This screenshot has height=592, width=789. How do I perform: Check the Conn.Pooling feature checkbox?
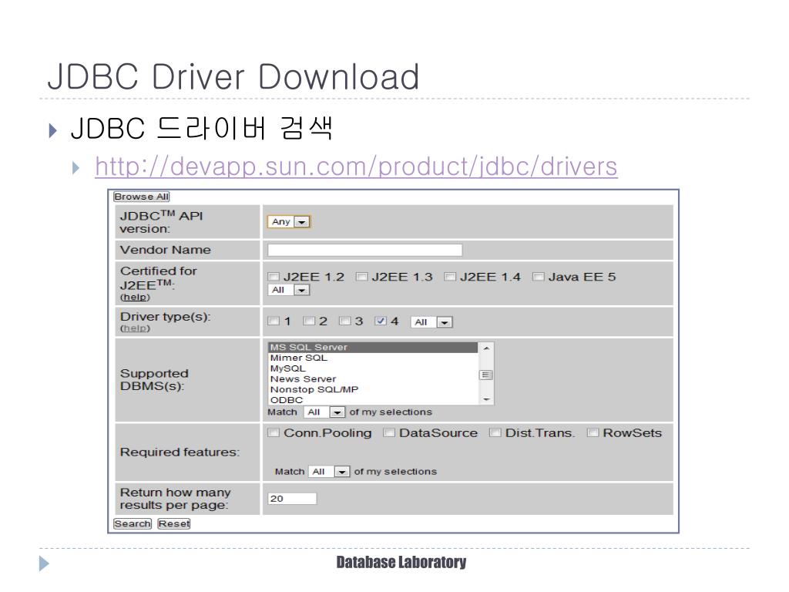[x=274, y=433]
